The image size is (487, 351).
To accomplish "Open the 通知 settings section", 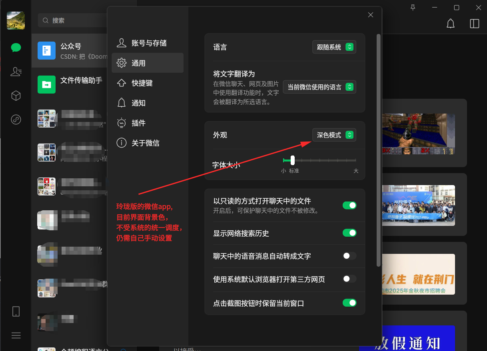I will [148, 103].
